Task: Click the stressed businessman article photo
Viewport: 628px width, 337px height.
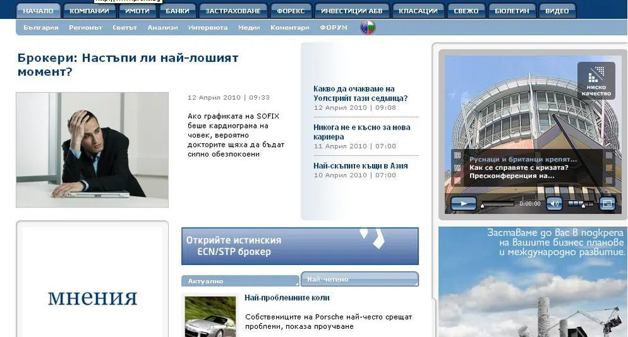Action: click(x=92, y=150)
